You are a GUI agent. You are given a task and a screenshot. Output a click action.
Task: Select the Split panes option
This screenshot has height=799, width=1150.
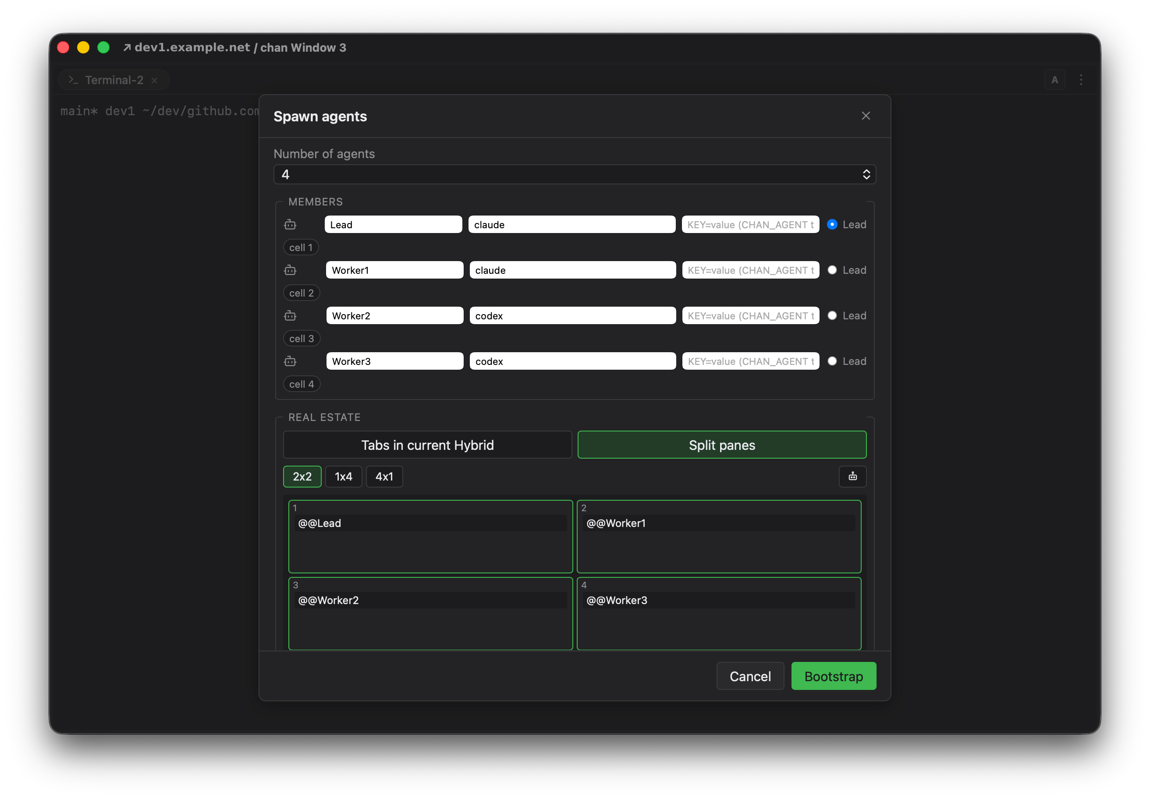tap(722, 445)
